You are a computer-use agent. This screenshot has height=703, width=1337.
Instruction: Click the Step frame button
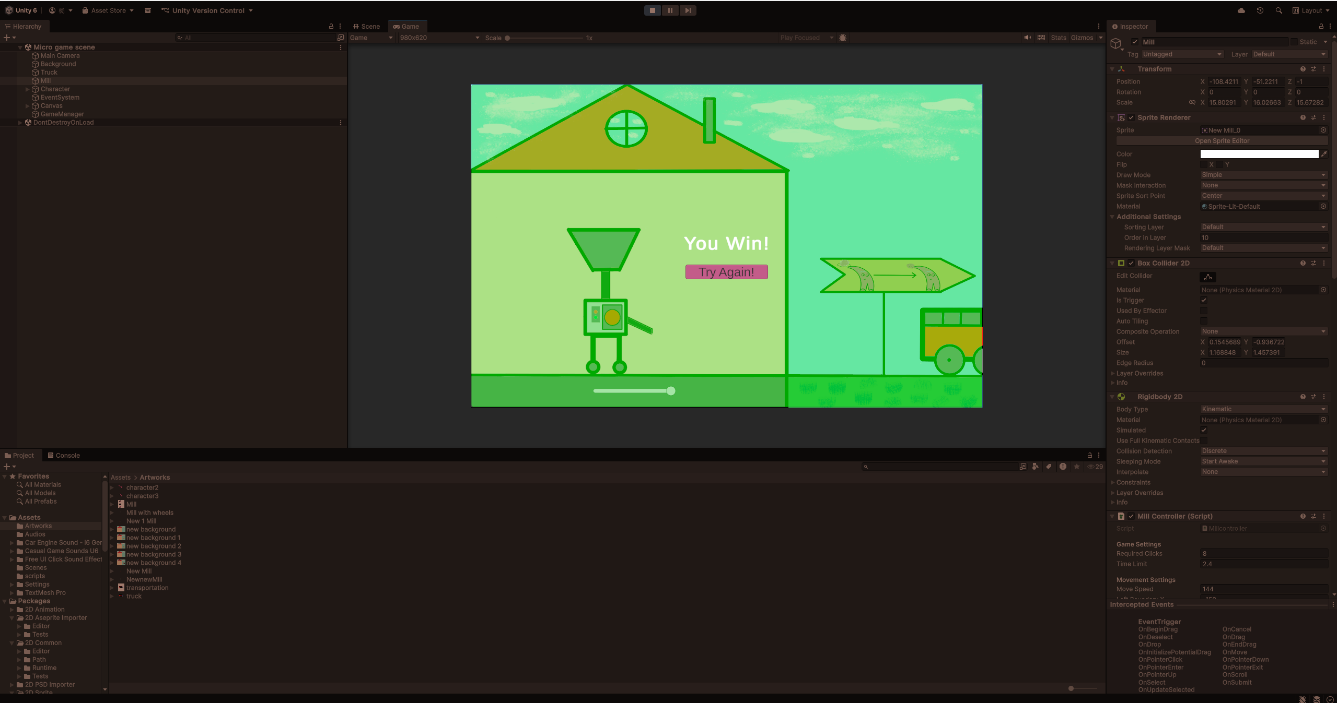[688, 10]
